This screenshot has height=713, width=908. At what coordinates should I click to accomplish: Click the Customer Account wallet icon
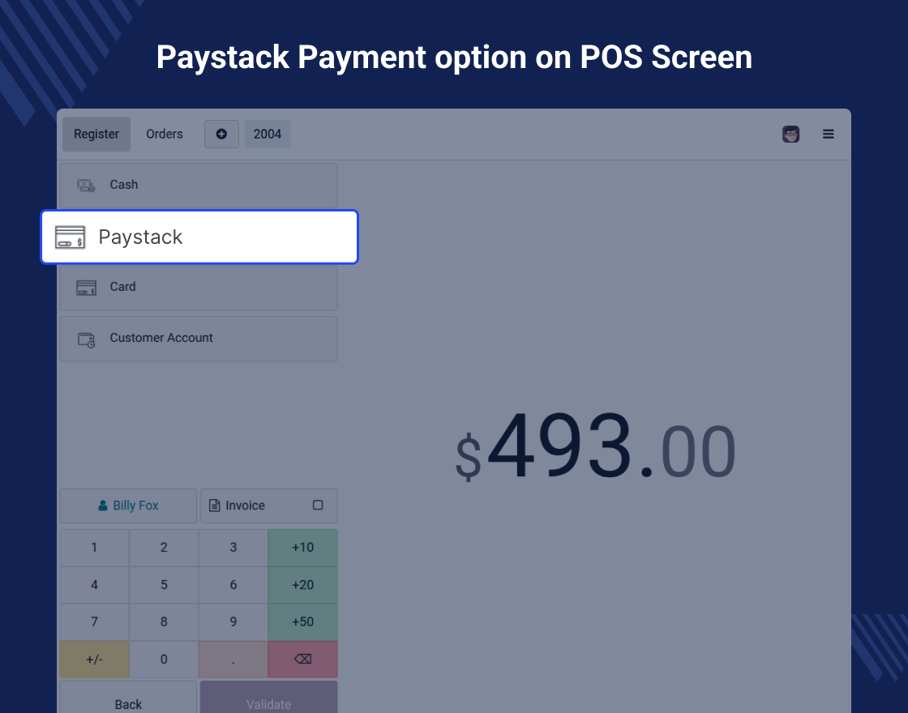86,339
